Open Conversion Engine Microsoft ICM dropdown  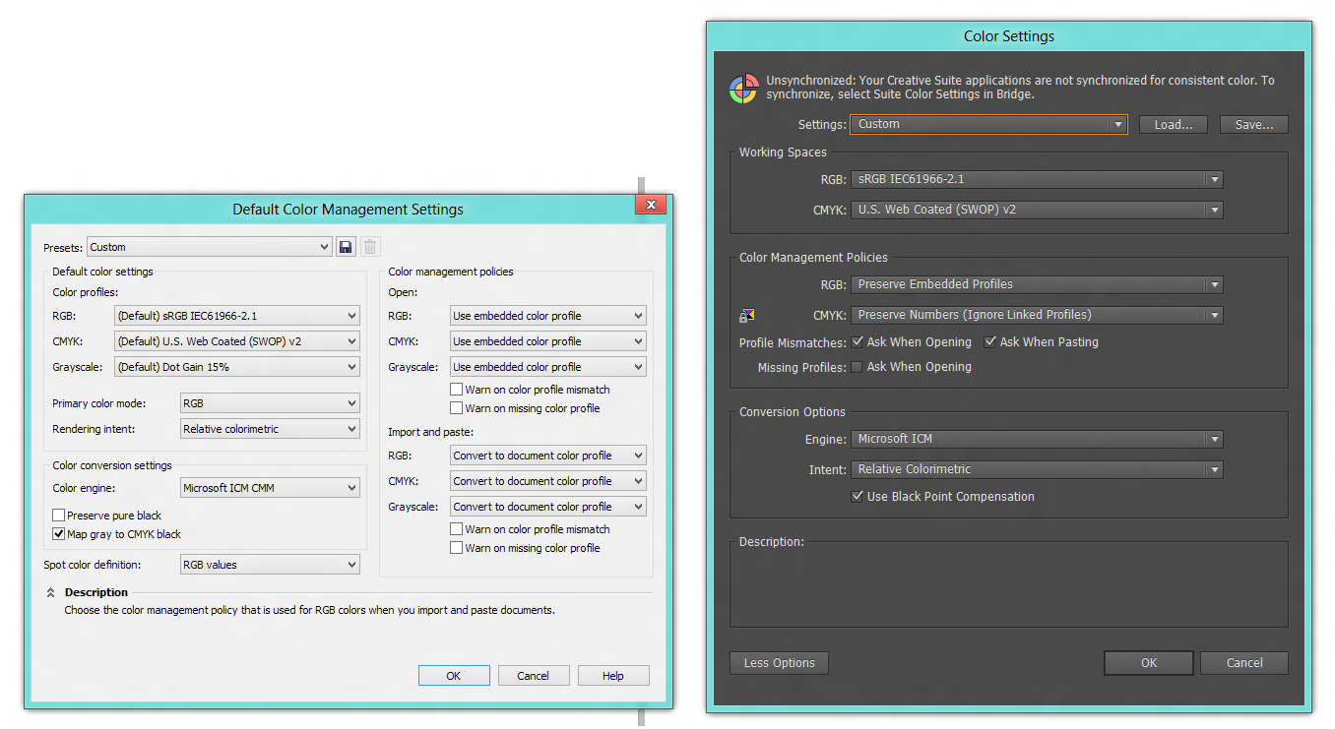pos(1037,439)
